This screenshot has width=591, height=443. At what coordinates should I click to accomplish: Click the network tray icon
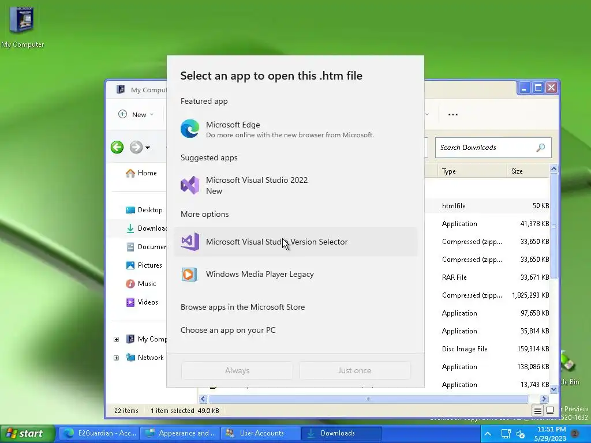tap(506, 434)
